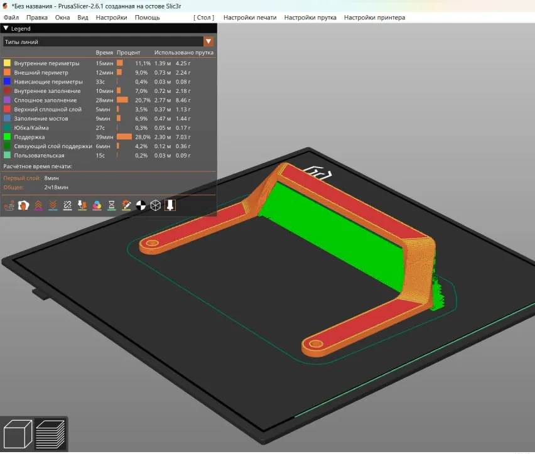Screen dimensions: 535x454
Task: Toggle wipe moves visibility icon
Action: (x=23, y=205)
